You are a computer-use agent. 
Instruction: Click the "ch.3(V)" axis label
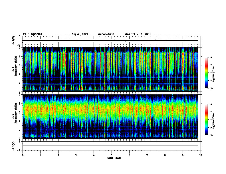pos(13,146)
